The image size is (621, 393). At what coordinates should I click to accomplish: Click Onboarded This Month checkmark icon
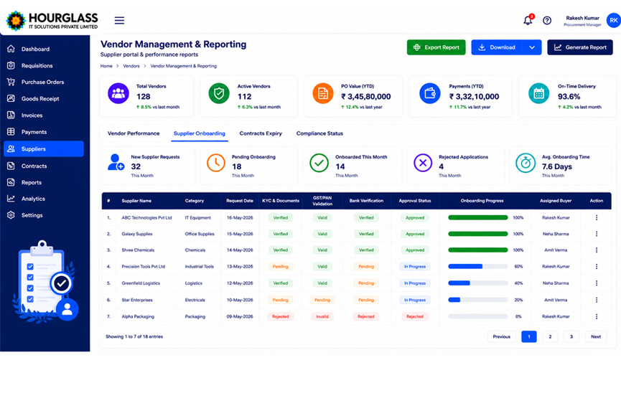click(319, 163)
